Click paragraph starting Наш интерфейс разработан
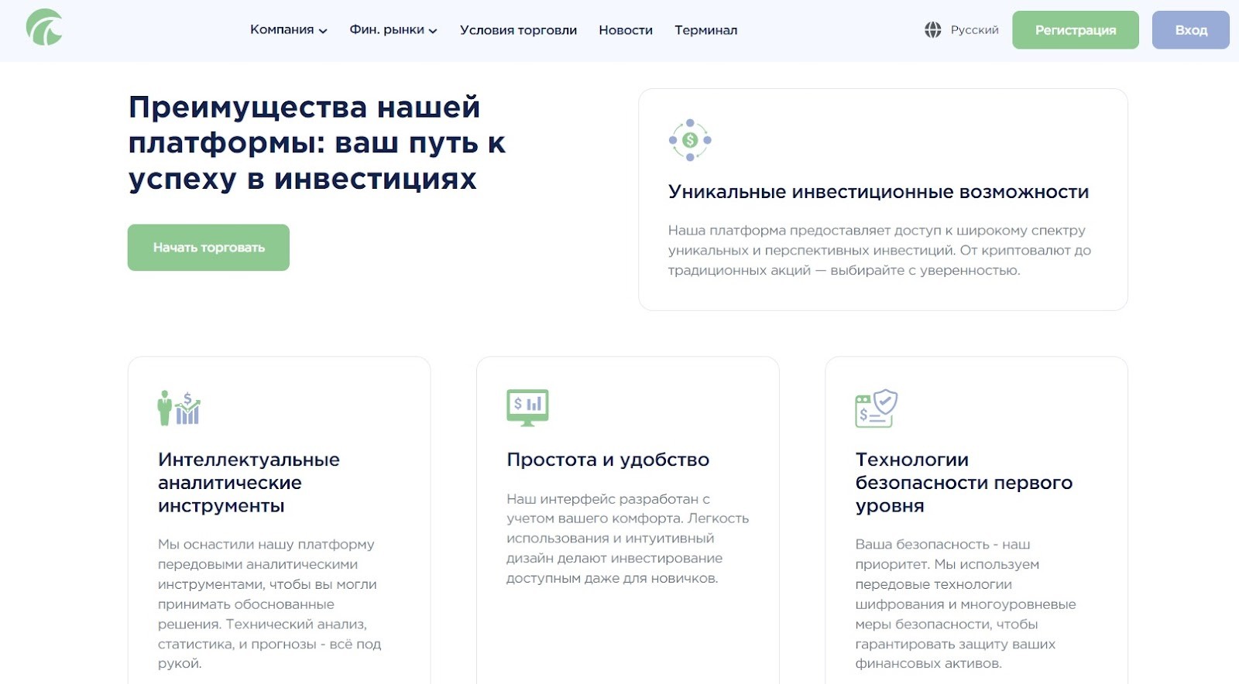Image resolution: width=1239 pixels, height=684 pixels. pos(627,539)
